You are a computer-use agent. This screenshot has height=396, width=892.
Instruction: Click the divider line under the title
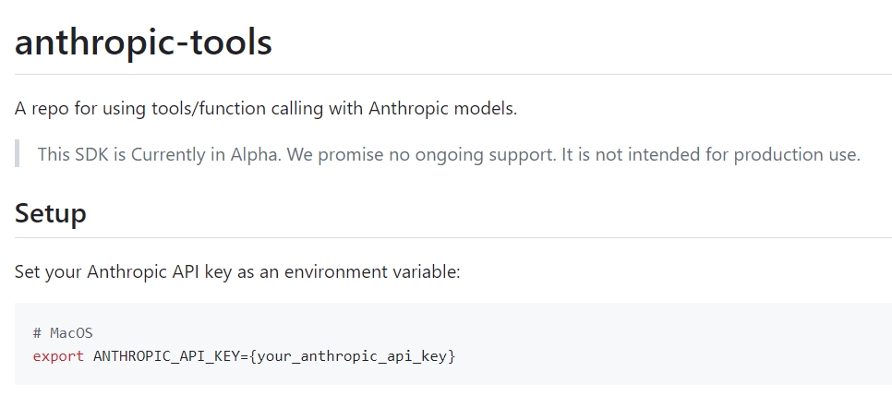[x=452, y=74]
